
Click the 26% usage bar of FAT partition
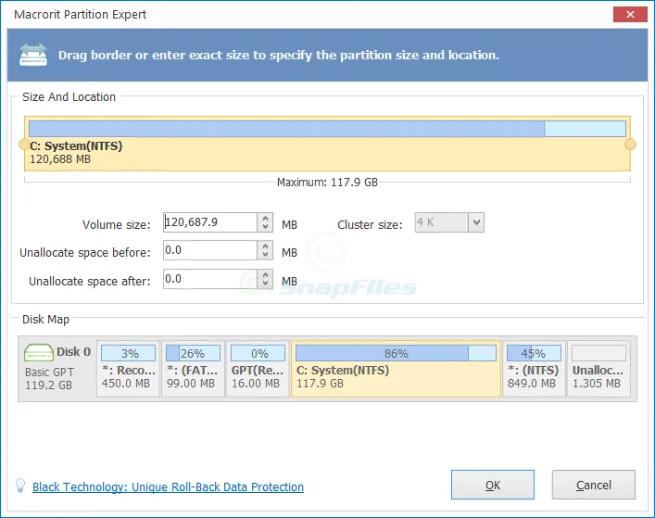(193, 353)
